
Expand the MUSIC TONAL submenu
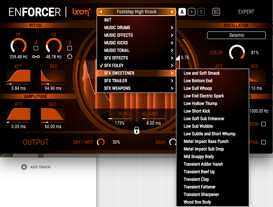coord(136,50)
